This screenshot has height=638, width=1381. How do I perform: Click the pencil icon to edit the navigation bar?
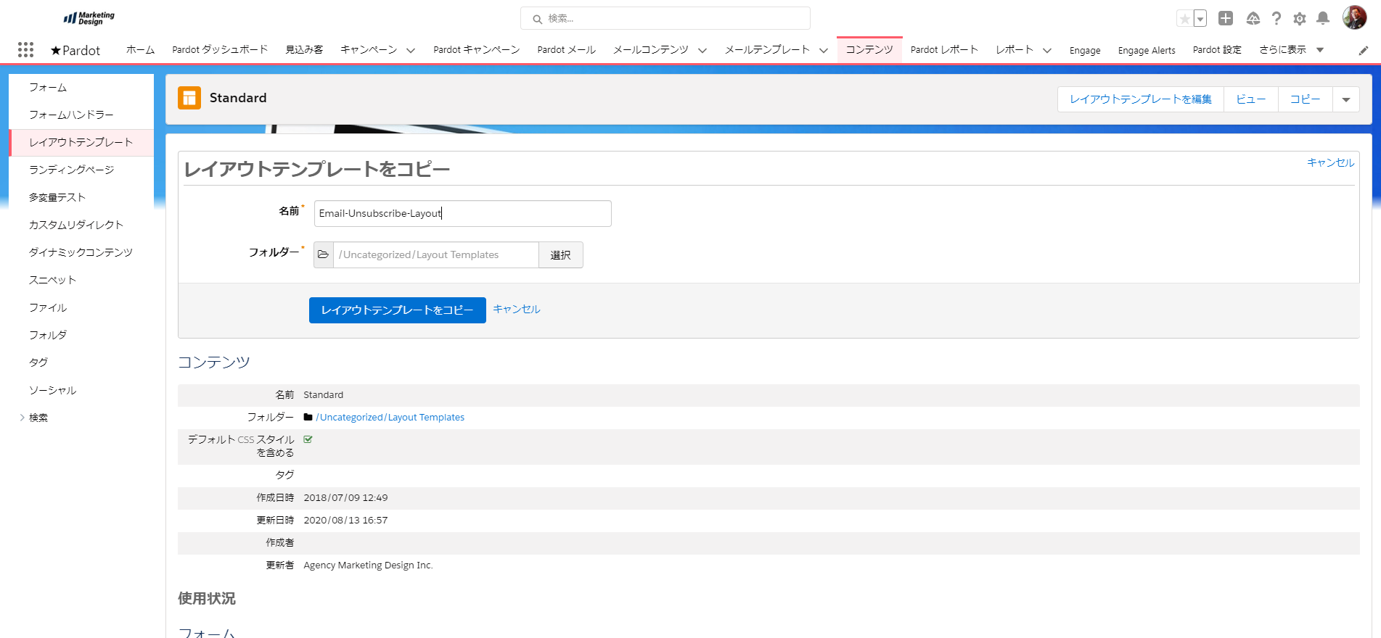pyautogui.click(x=1364, y=50)
